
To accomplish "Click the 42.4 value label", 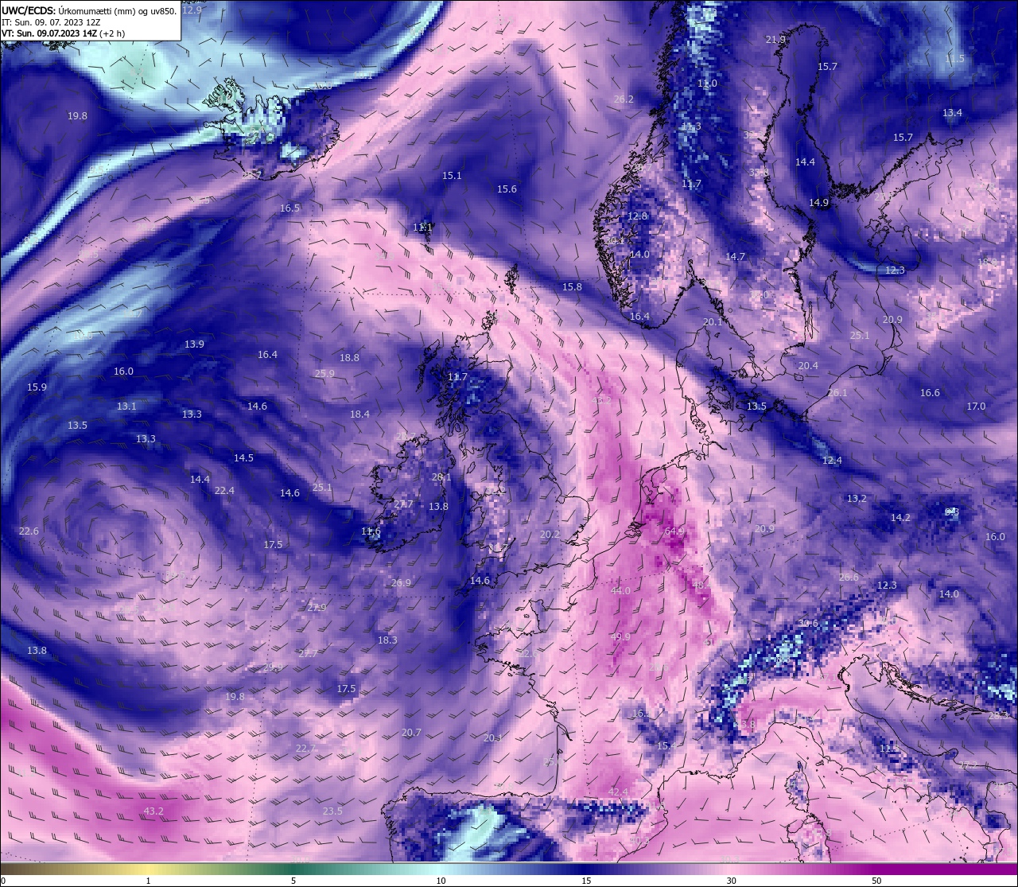I will click(618, 792).
